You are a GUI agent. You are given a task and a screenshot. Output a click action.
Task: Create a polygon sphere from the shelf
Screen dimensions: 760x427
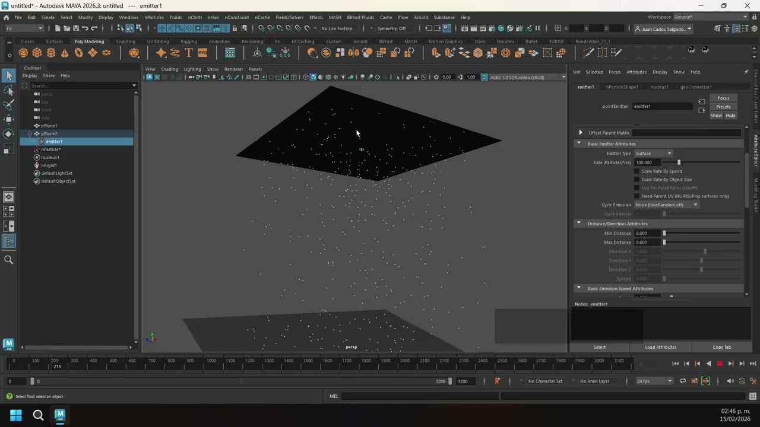[23, 53]
